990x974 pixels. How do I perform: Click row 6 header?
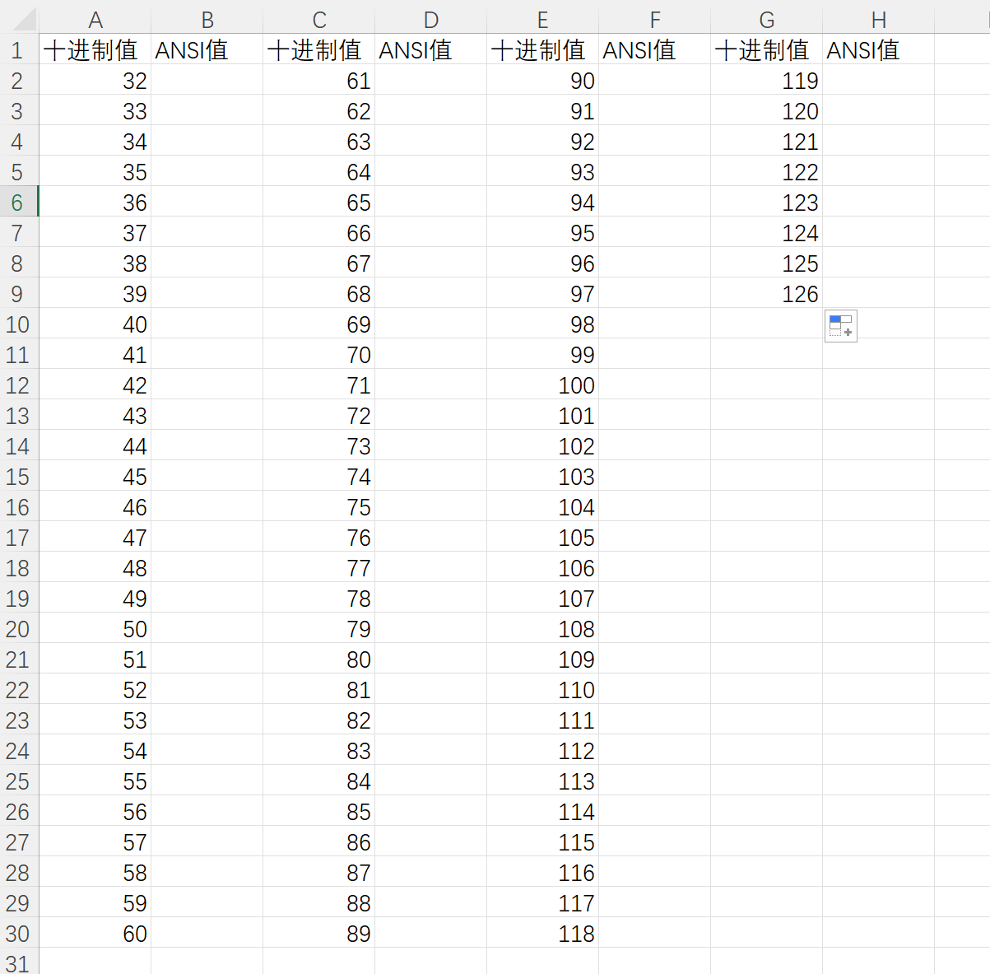17,201
